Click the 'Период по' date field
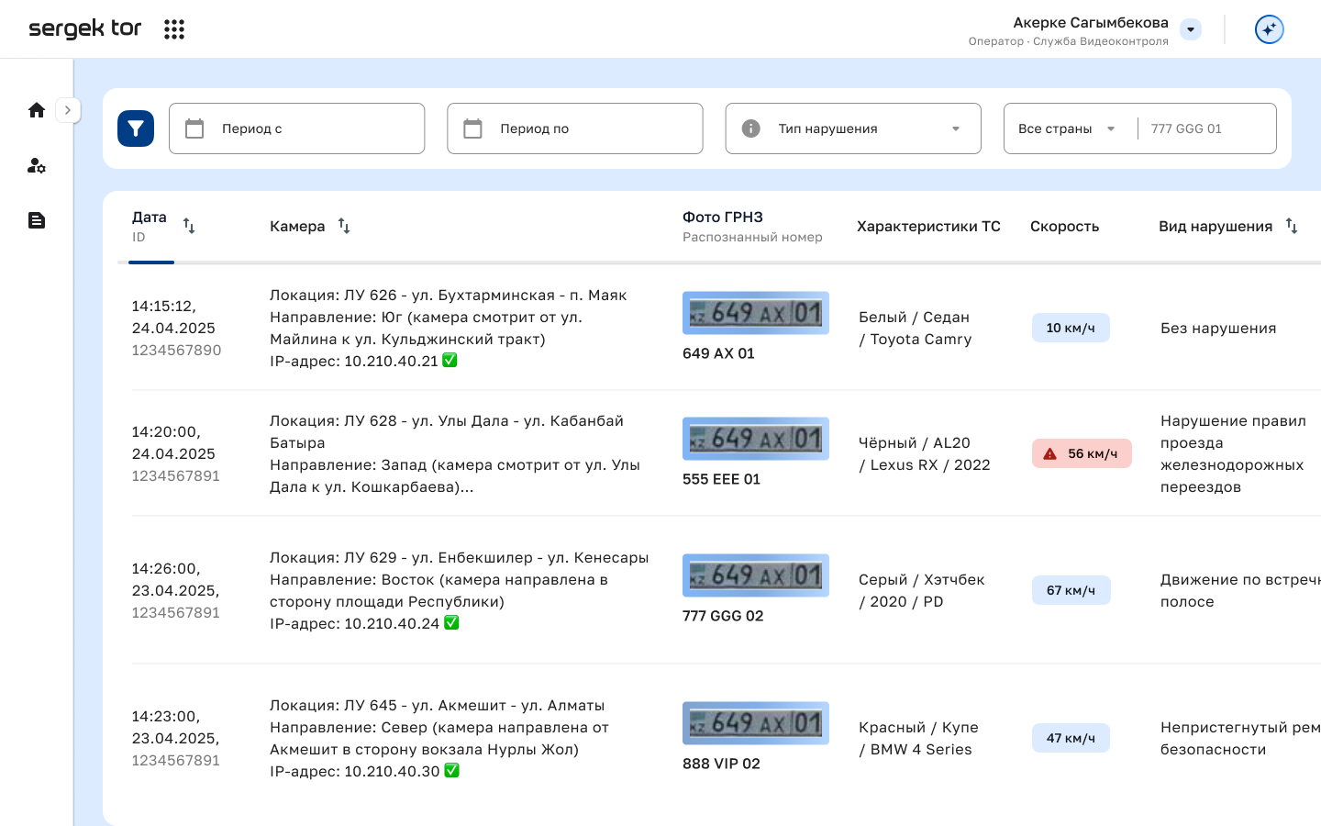 click(575, 128)
